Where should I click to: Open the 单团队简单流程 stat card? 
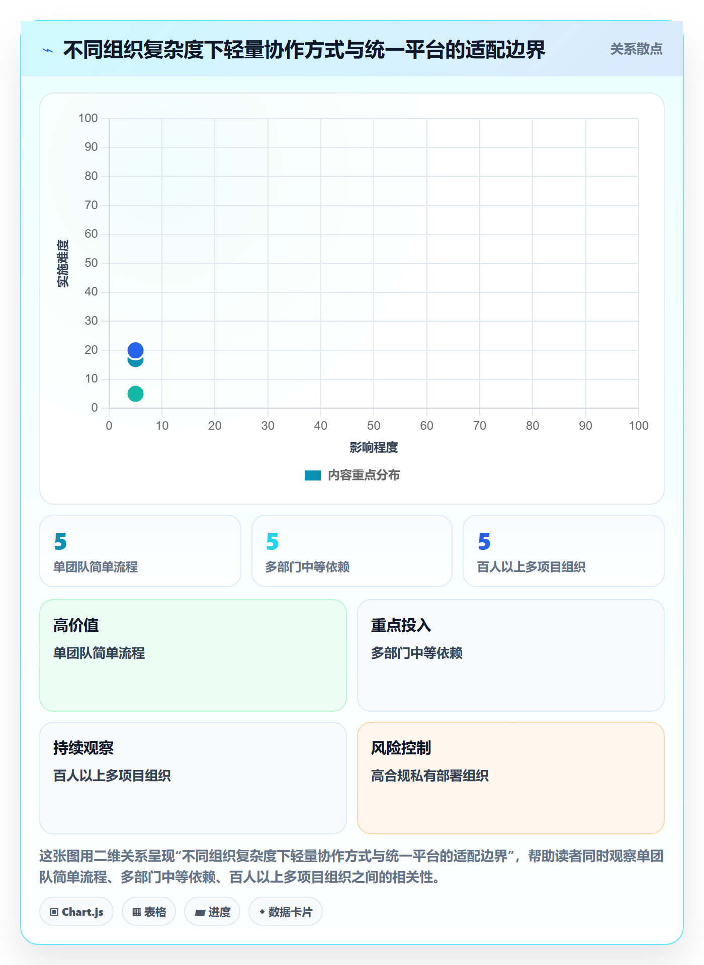[x=140, y=551]
